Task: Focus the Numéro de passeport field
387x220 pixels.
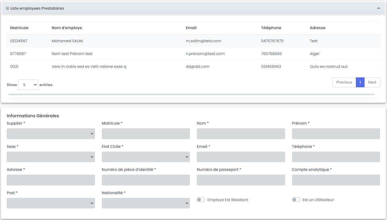Action: [x=241, y=180]
